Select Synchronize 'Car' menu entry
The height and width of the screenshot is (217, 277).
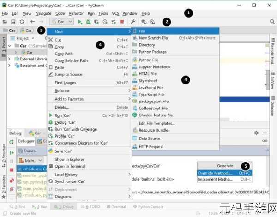tap(90, 181)
